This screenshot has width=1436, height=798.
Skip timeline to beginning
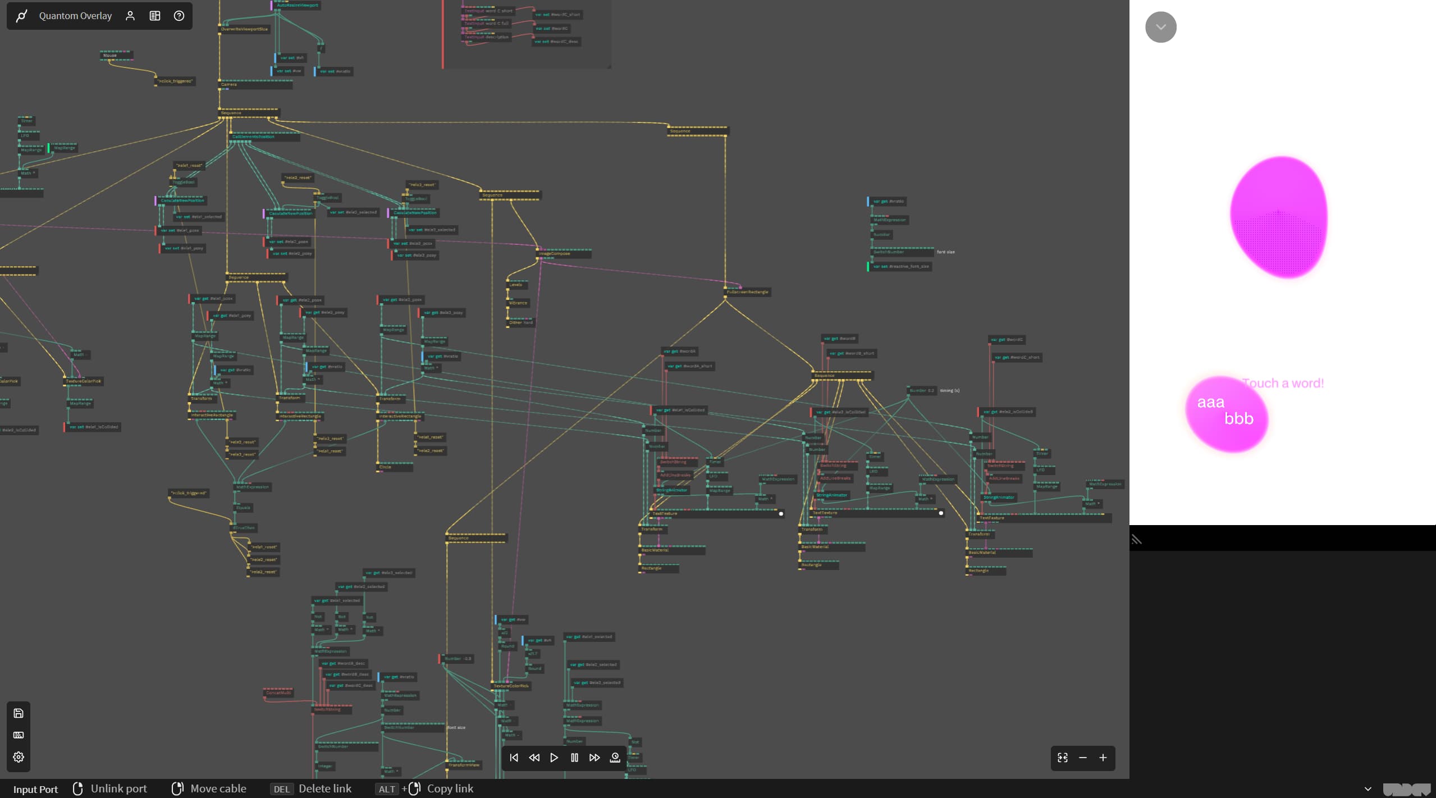pyautogui.click(x=514, y=758)
